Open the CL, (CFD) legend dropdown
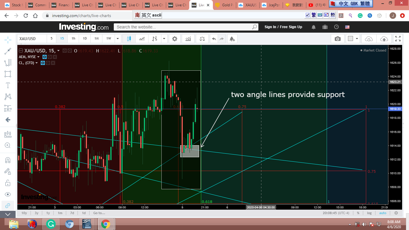This screenshot has height=230, width=409. pos(37,63)
